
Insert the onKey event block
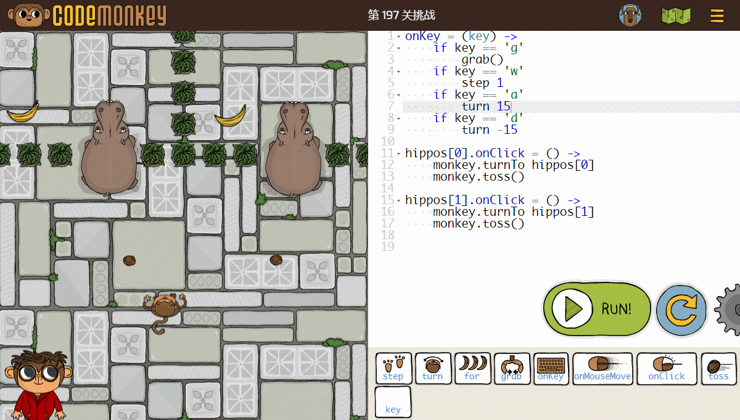click(x=551, y=368)
